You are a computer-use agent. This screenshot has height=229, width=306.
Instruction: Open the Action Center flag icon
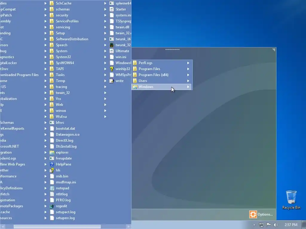(269, 225)
